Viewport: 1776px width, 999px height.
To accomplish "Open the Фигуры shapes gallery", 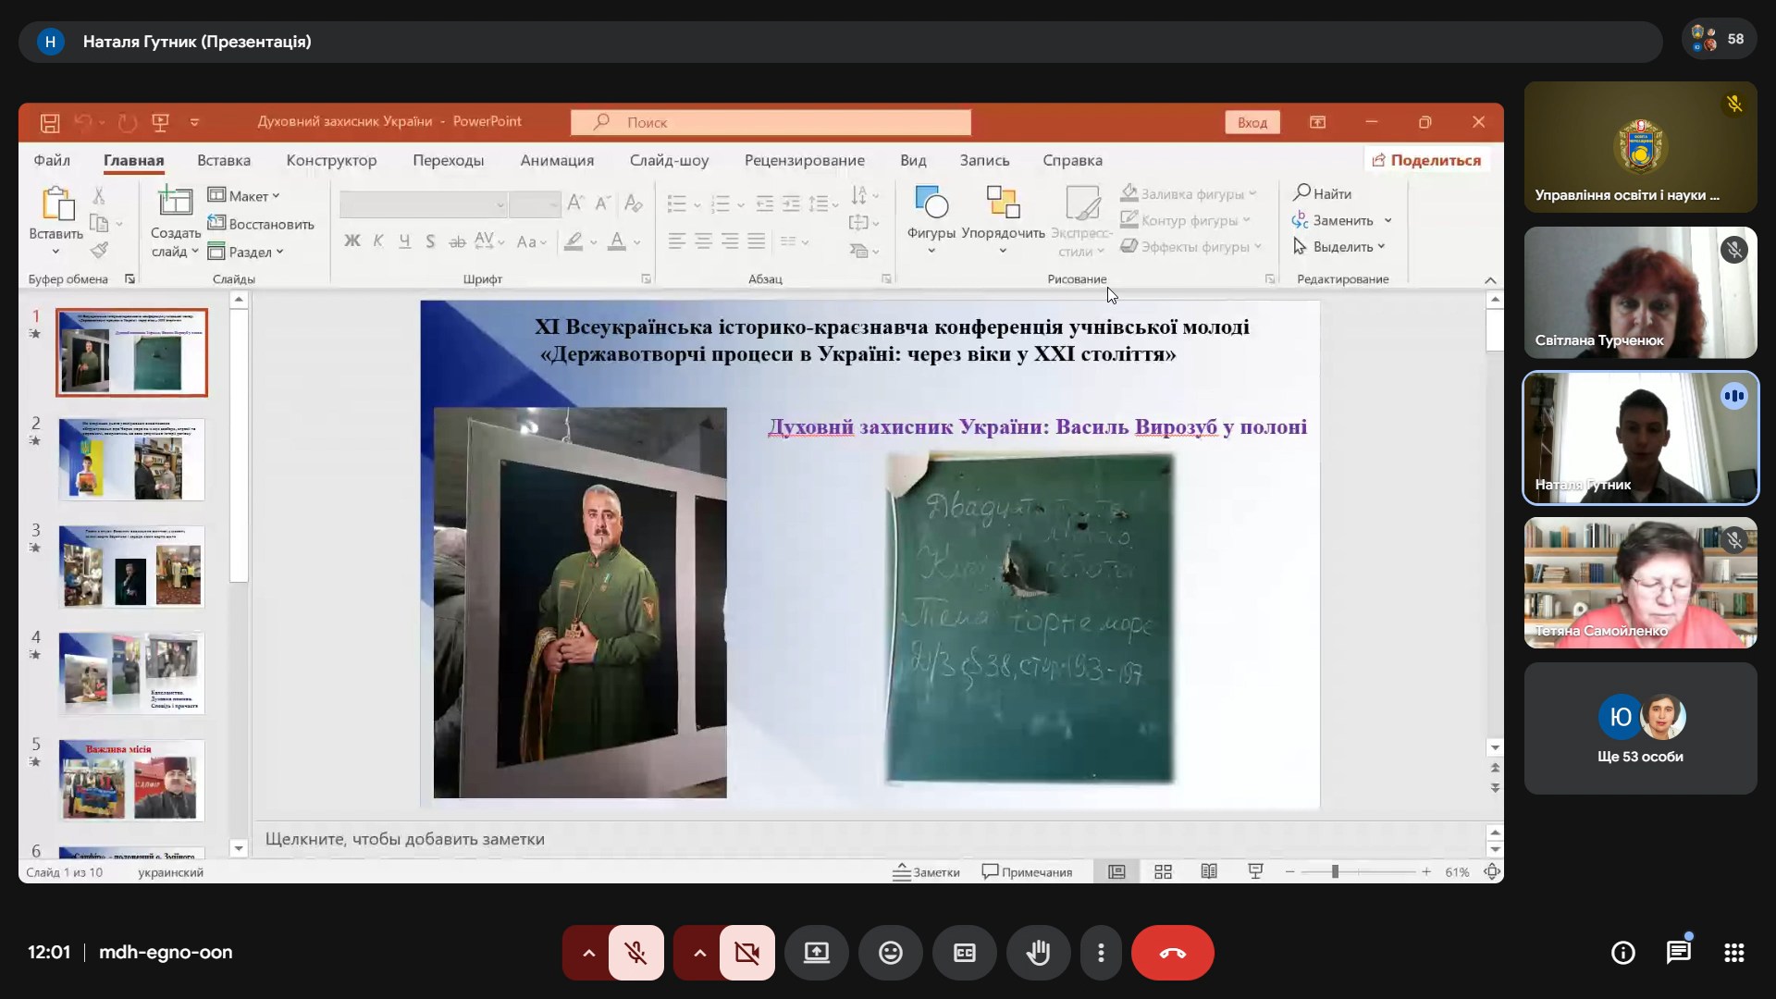I will click(931, 218).
